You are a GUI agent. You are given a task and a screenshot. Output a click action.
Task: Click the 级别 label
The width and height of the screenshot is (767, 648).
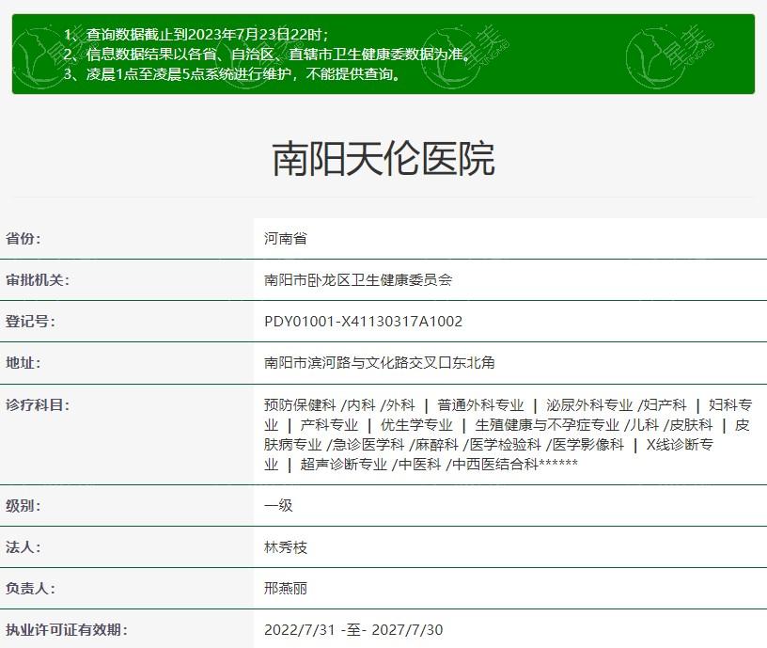point(23,506)
